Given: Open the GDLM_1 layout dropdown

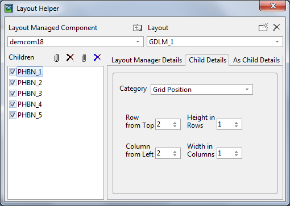Looking at the screenshot, I should (277, 42).
